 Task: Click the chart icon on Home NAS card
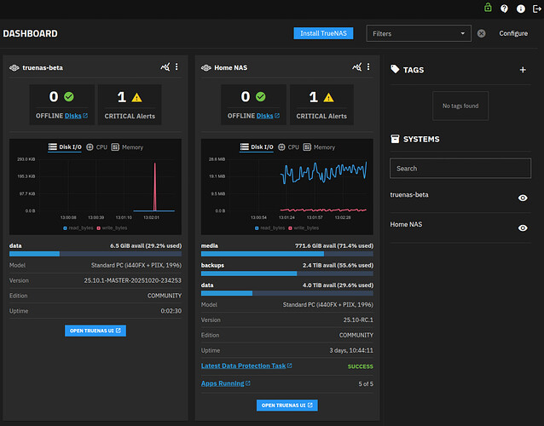point(356,66)
